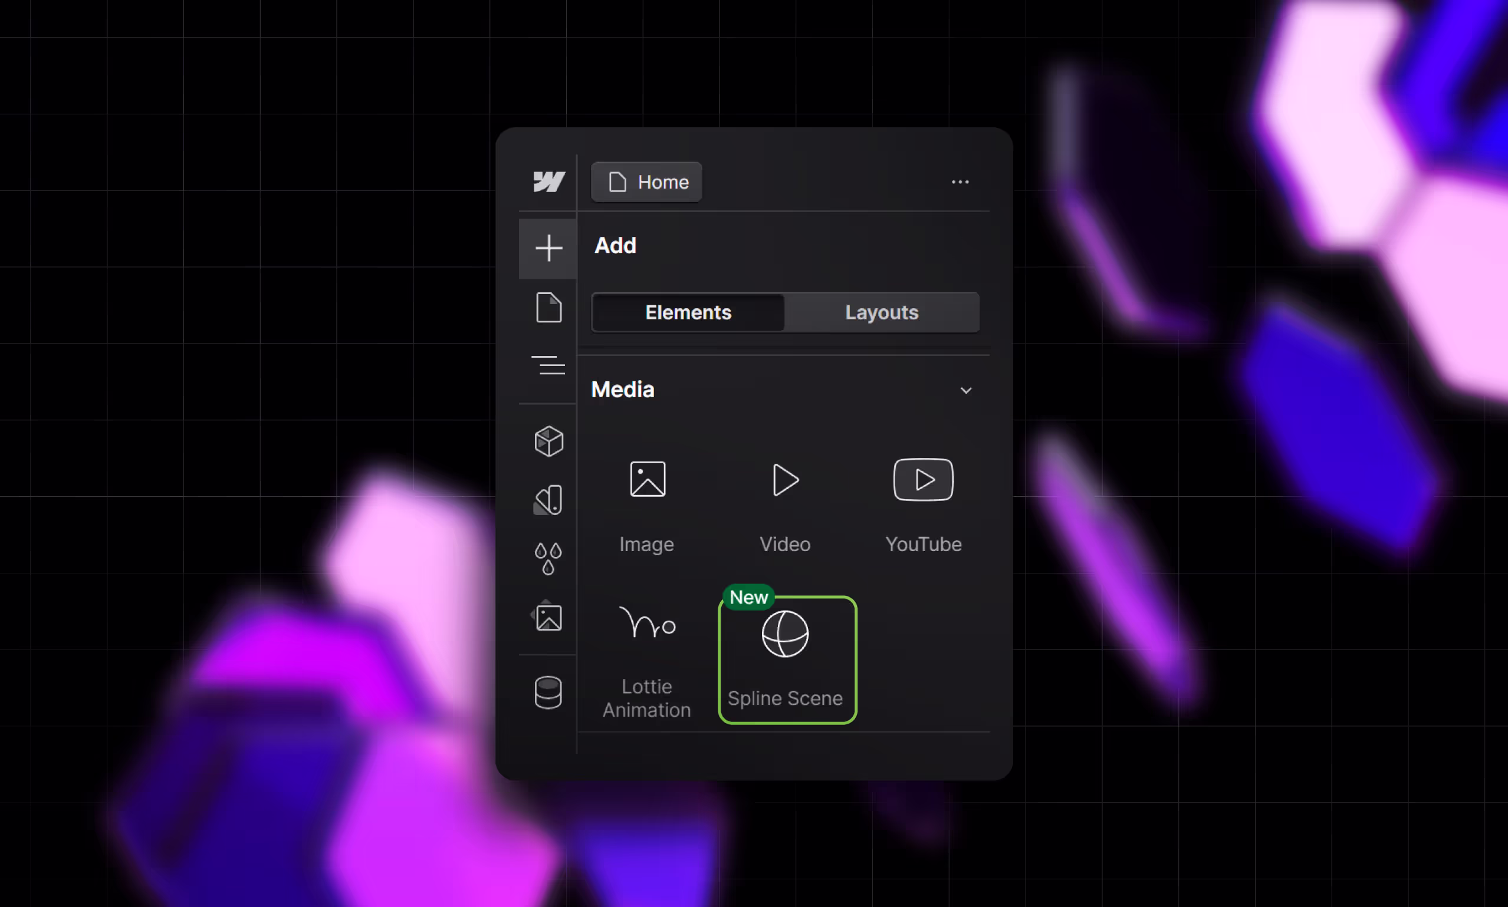Viewport: 1508px width, 907px height.
Task: Click the Add elements plus icon
Action: click(x=548, y=248)
